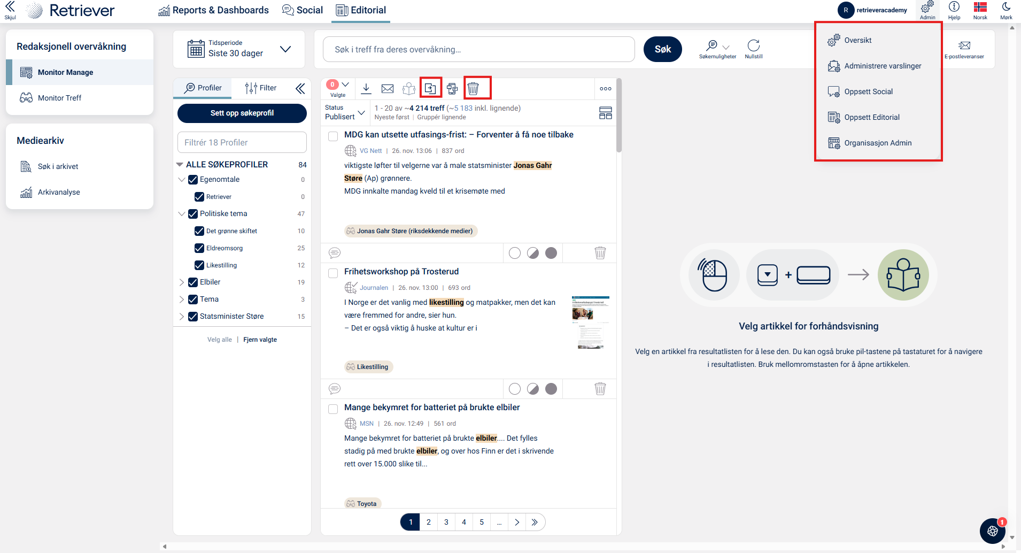
Task: Uncheck the Politiske tema checkbox
Action: click(x=193, y=214)
